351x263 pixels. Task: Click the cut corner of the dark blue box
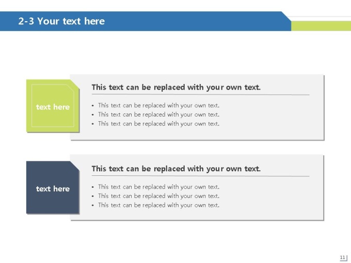(75, 166)
